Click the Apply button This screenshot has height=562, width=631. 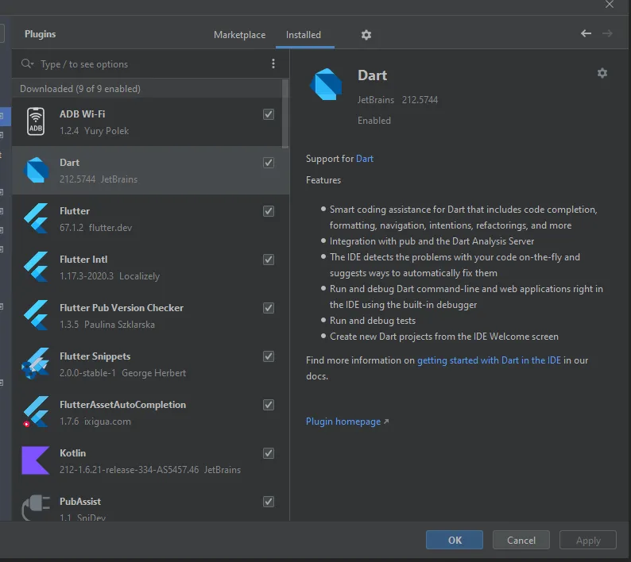(588, 540)
